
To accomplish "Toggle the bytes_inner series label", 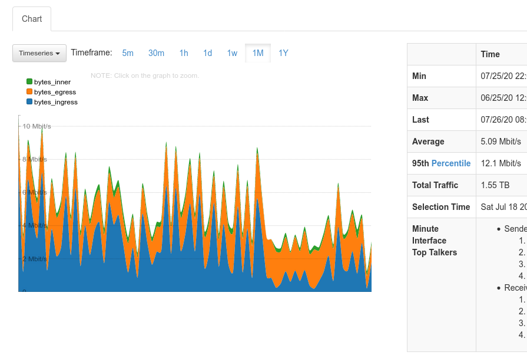I will coord(52,82).
